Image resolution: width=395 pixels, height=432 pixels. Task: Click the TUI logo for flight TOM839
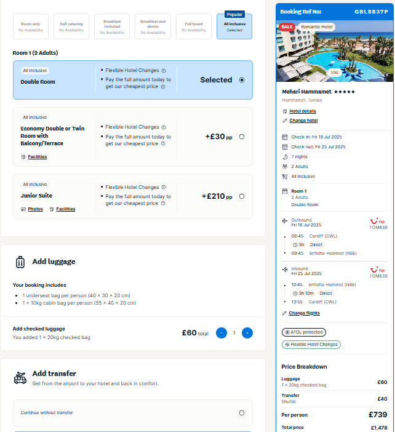tap(377, 270)
